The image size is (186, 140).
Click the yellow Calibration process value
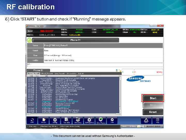pyautogui.click(x=75, y=35)
